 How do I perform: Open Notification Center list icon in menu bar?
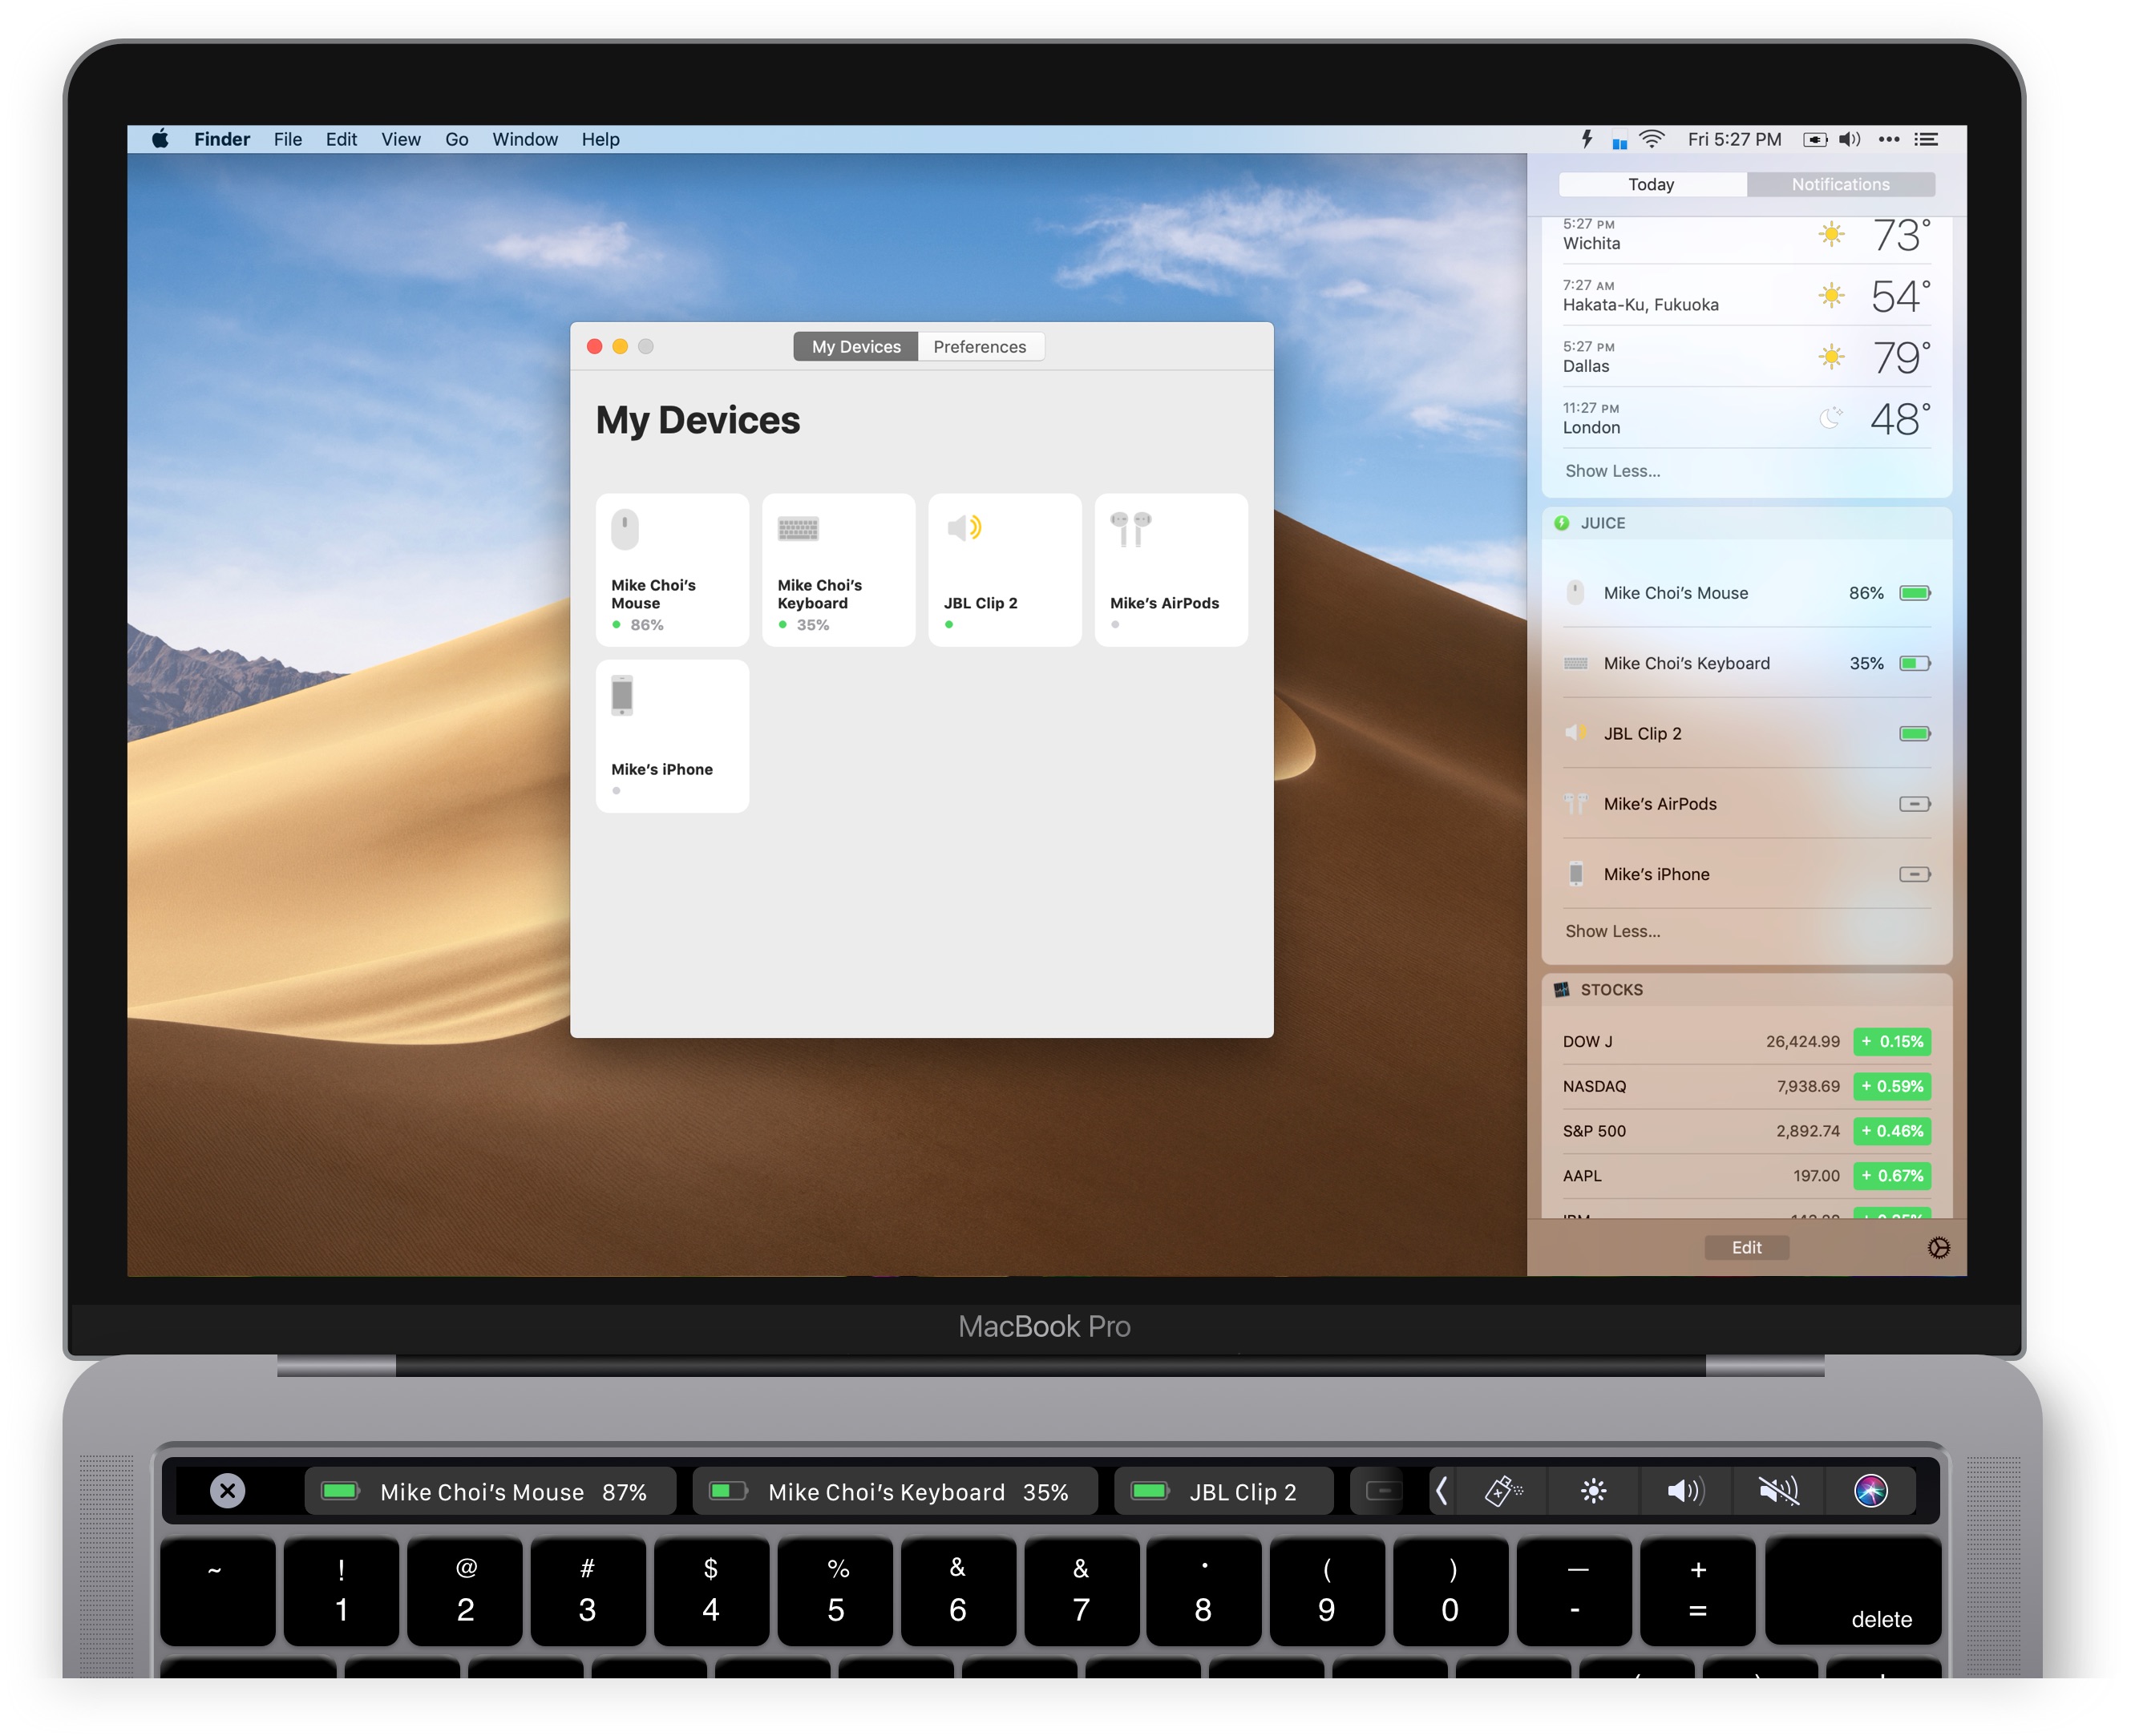(x=1926, y=139)
